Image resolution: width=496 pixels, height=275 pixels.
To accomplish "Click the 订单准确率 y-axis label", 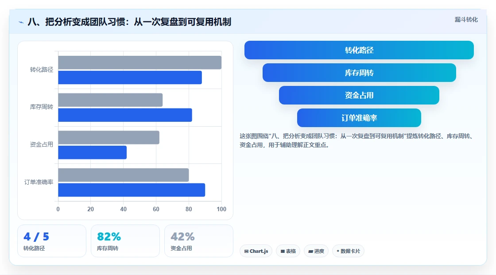I will click(x=39, y=182).
